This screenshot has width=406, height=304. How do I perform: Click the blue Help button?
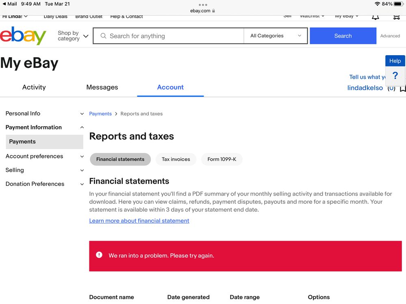[395, 61]
